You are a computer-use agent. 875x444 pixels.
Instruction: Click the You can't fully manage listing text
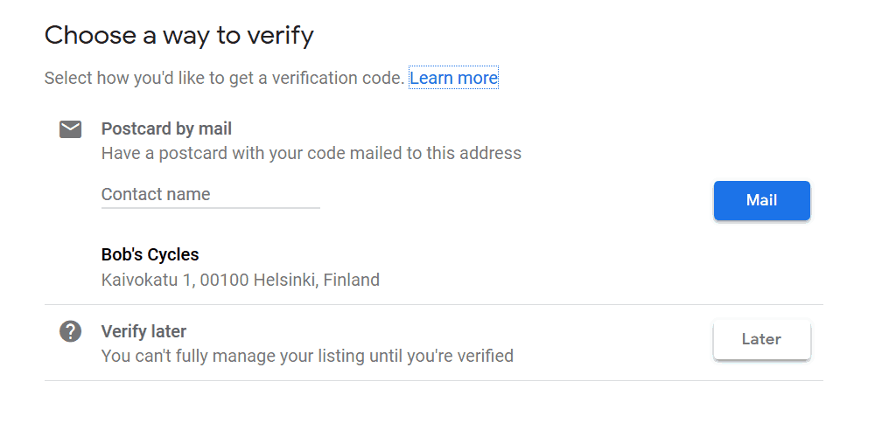[307, 356]
